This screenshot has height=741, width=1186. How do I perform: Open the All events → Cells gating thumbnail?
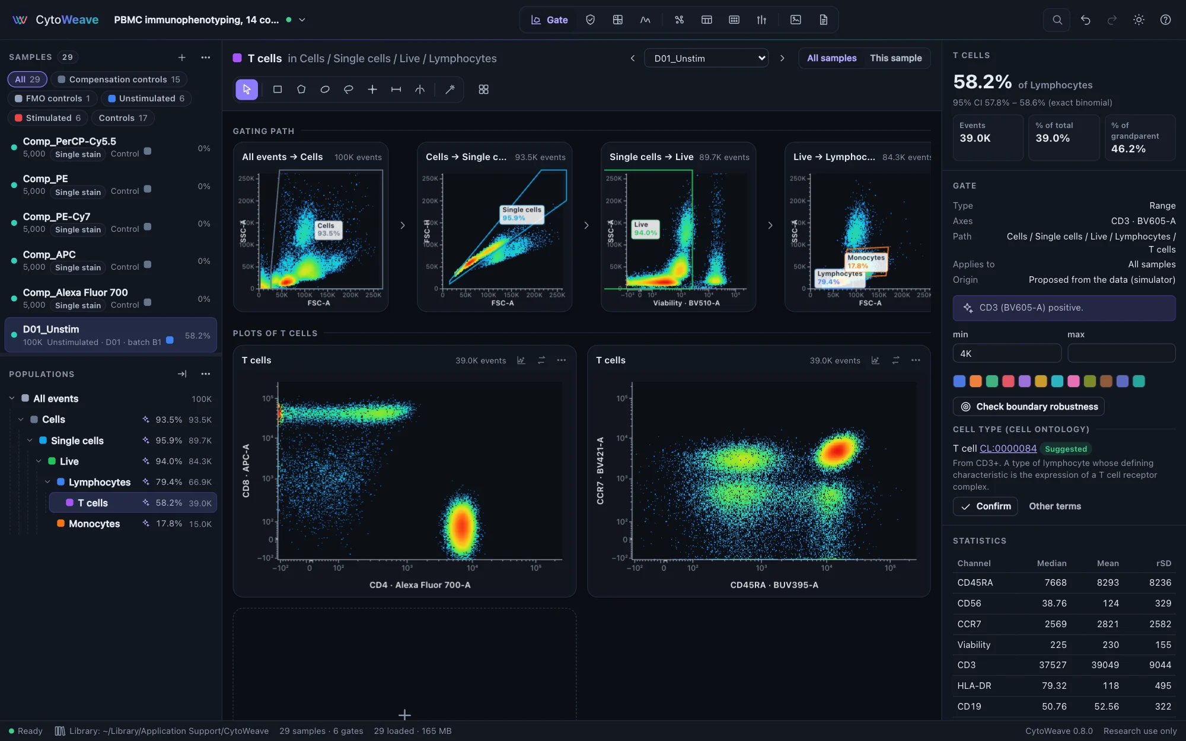click(311, 227)
